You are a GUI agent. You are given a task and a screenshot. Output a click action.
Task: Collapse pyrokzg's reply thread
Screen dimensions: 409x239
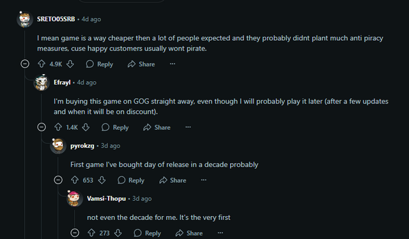[x=58, y=180]
